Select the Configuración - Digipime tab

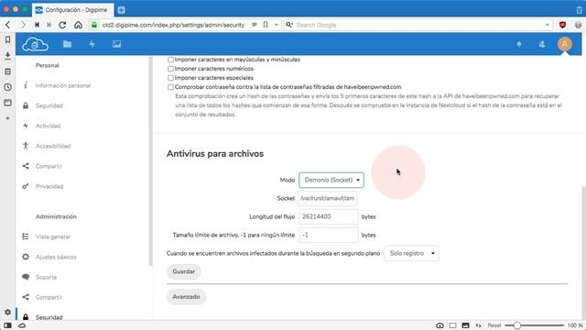(x=73, y=10)
